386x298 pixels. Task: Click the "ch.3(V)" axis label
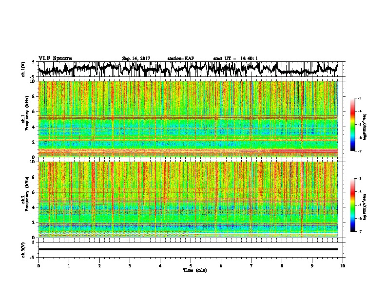tap(23, 250)
